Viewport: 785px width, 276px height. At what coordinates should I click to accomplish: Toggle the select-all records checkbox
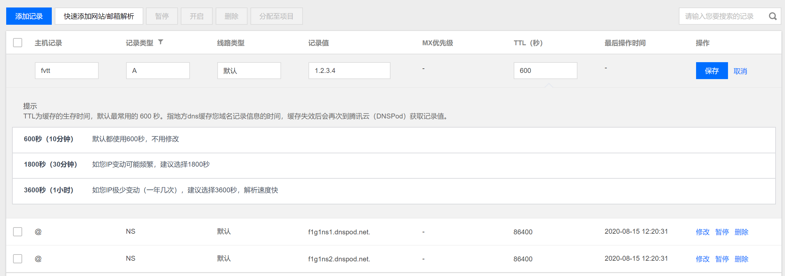tap(18, 43)
